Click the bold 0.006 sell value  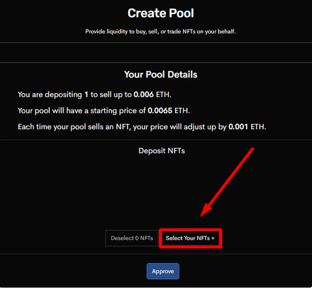click(x=144, y=94)
